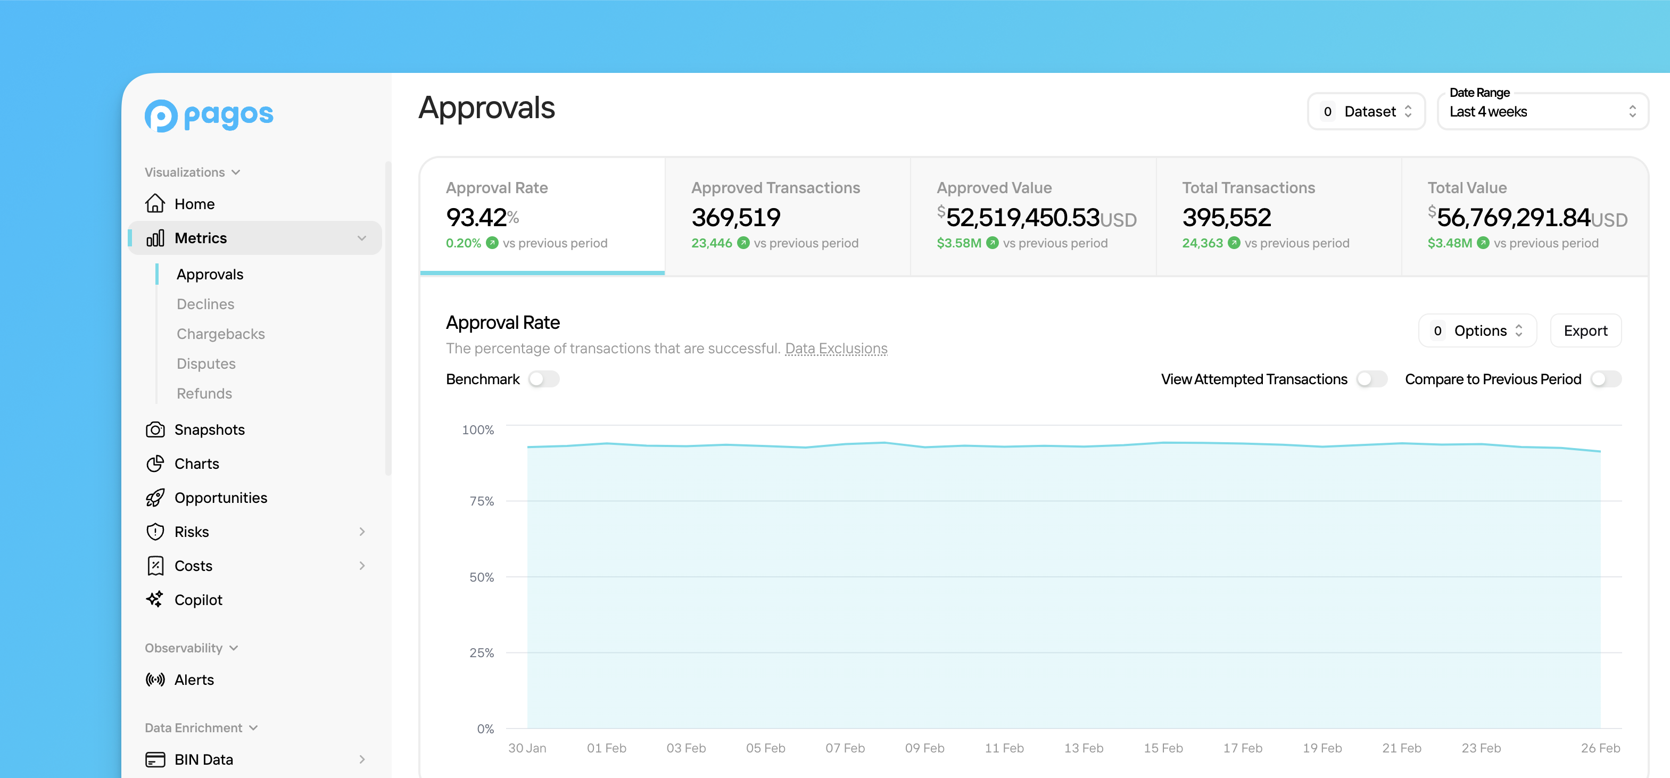Open the Date Range dropdown
The width and height of the screenshot is (1670, 778).
pyautogui.click(x=1542, y=112)
